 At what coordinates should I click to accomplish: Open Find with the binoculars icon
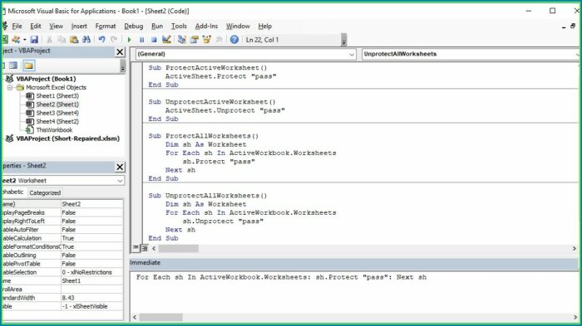click(x=86, y=39)
